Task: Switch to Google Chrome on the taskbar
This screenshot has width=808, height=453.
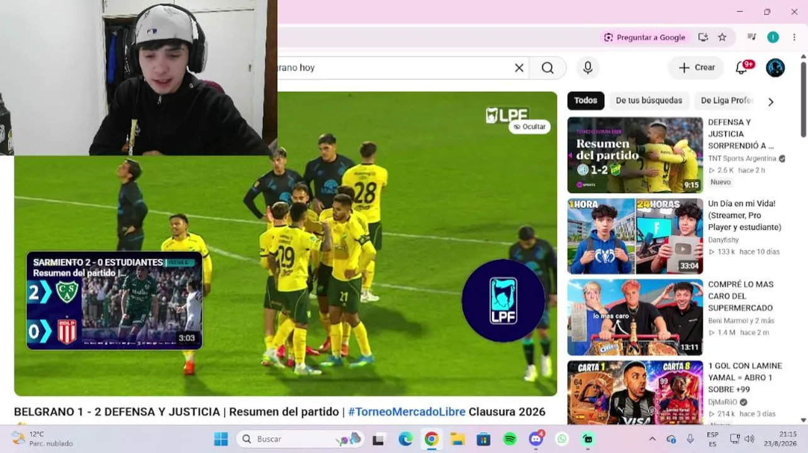Action: point(431,439)
